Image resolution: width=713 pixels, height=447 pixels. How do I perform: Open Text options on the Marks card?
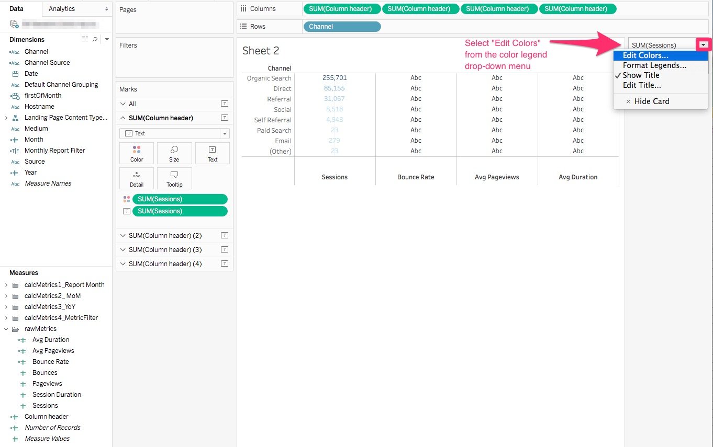tap(212, 153)
